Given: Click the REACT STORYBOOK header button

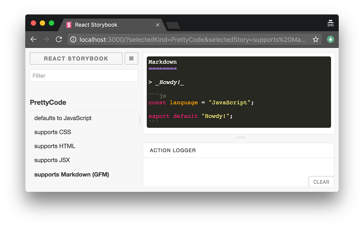Looking at the screenshot, I should [76, 59].
